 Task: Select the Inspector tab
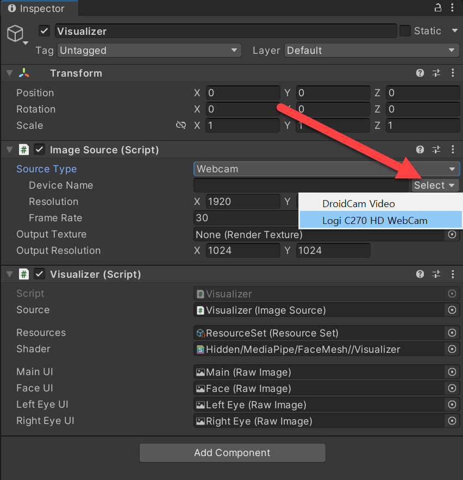click(39, 8)
